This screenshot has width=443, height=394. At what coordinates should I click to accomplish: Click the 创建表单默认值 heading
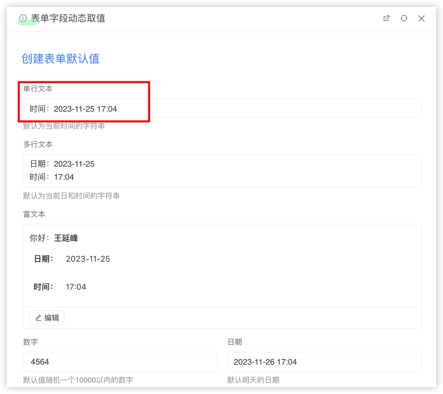(x=60, y=59)
